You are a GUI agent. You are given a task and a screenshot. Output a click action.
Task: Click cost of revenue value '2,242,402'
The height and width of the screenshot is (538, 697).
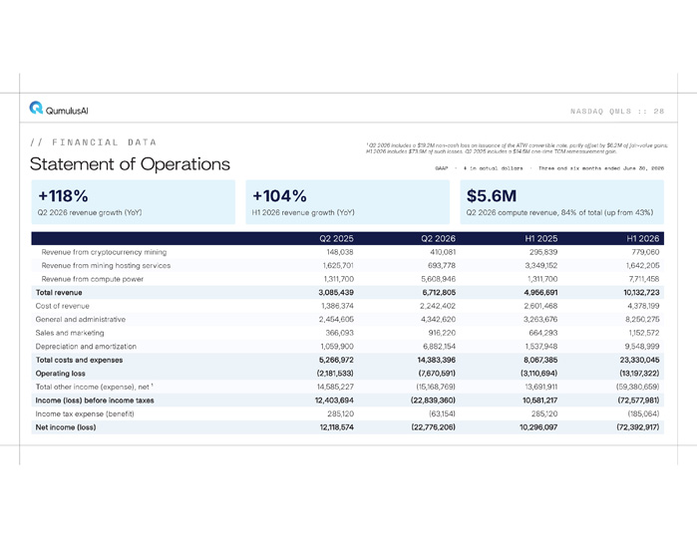[438, 306]
